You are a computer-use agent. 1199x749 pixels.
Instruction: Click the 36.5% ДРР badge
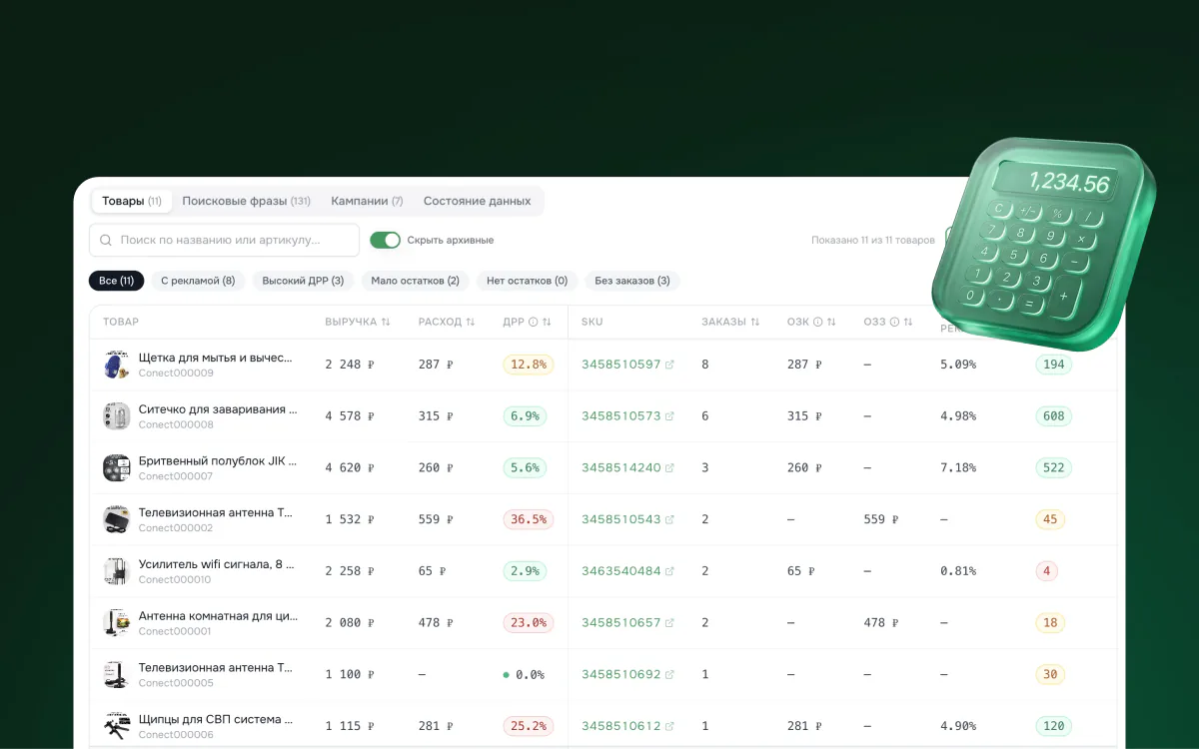(x=529, y=519)
